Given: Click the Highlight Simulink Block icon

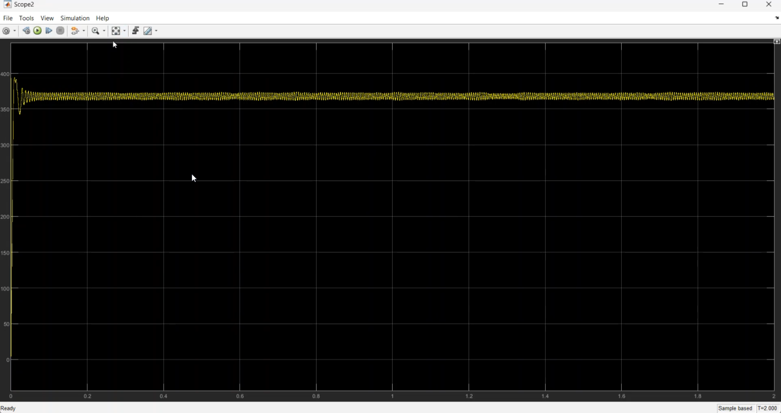Looking at the screenshot, I should click(x=75, y=31).
